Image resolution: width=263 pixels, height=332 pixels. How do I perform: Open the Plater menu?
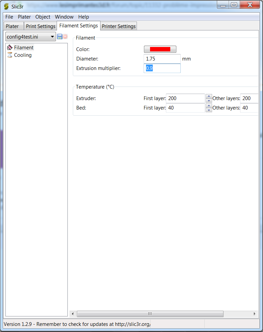[24, 17]
